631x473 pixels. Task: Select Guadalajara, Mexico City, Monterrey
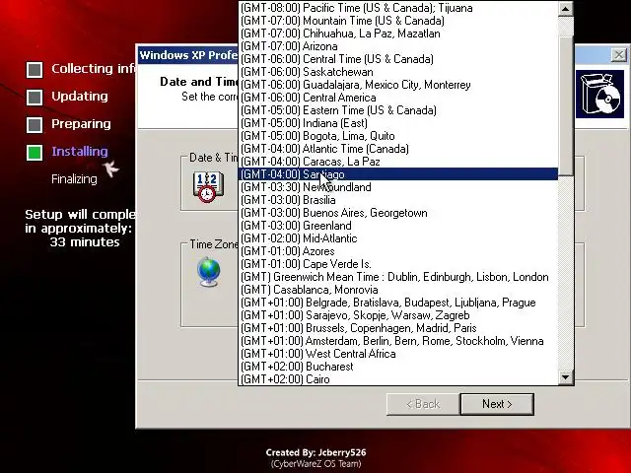pyautogui.click(x=398, y=85)
